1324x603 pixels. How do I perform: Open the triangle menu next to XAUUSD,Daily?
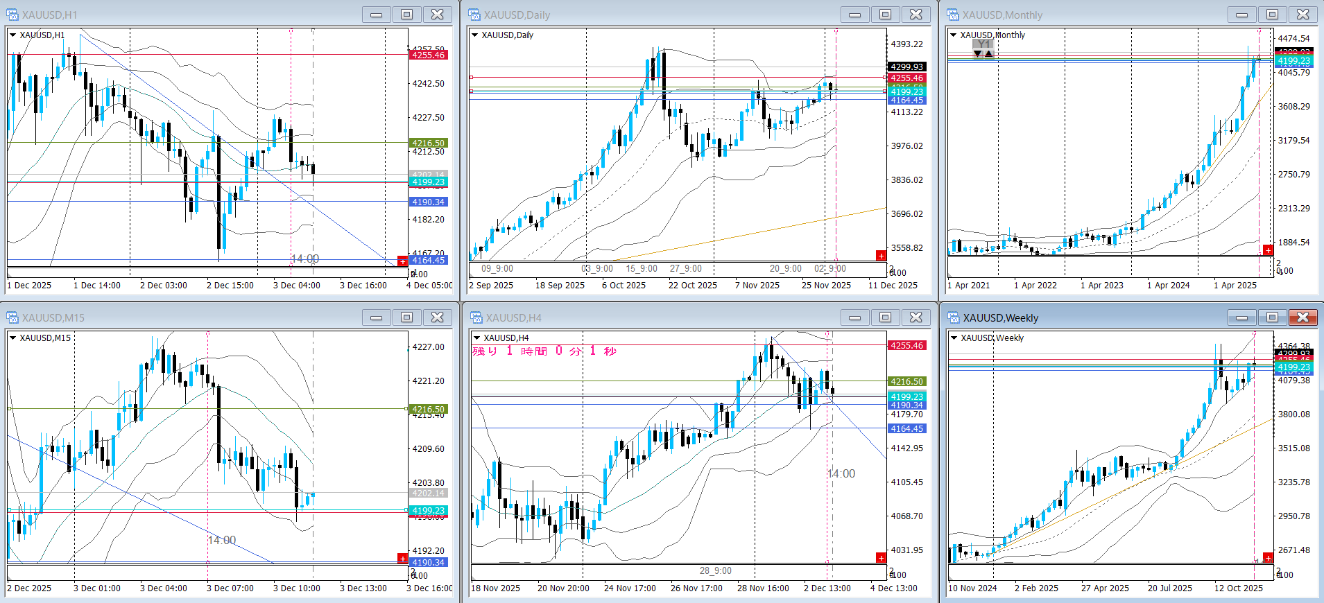475,35
